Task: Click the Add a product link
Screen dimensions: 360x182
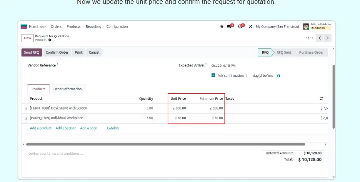Action: tap(41, 128)
